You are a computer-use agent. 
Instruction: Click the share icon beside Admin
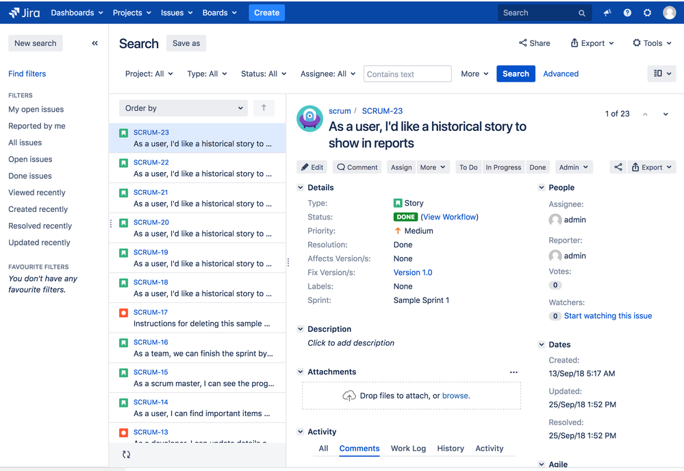click(618, 167)
